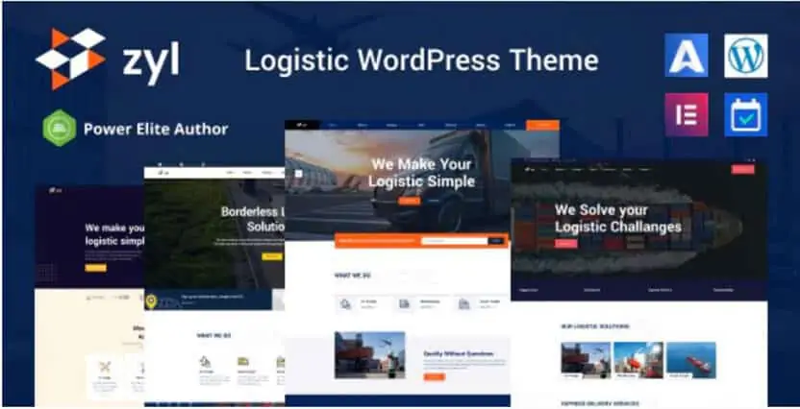The height and width of the screenshot is (409, 800).
Task: Click the first cargo image in ship demo solutions
Action: (x=586, y=360)
